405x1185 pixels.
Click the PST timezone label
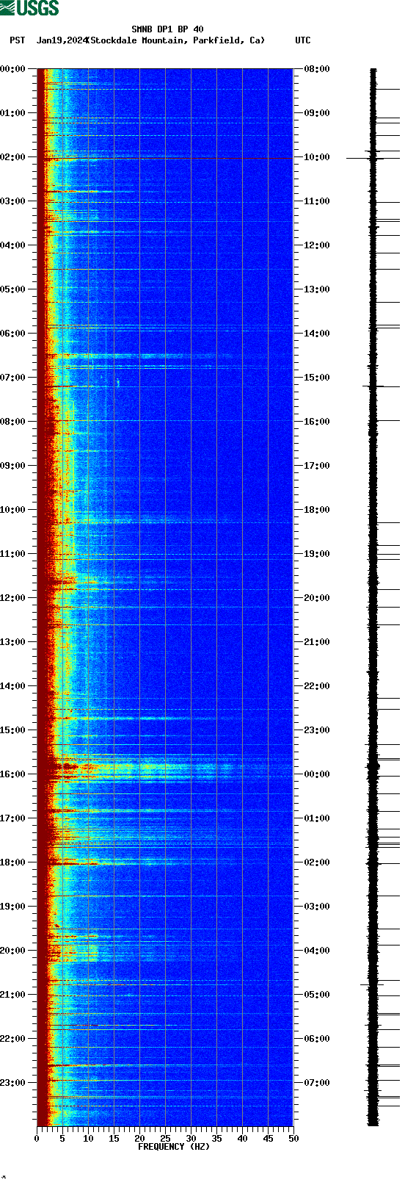coord(18,40)
